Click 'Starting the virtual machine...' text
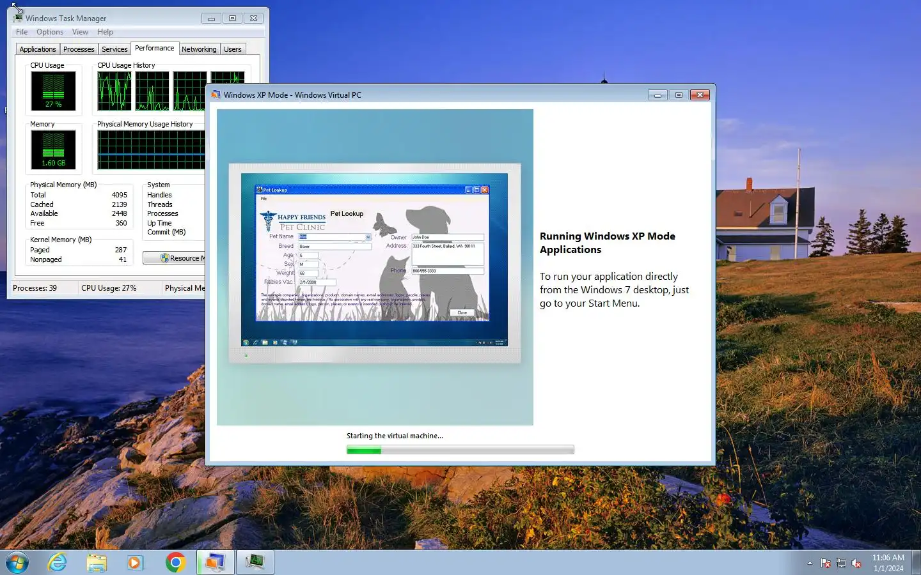Viewport: 921px width, 575px height. tap(395, 436)
